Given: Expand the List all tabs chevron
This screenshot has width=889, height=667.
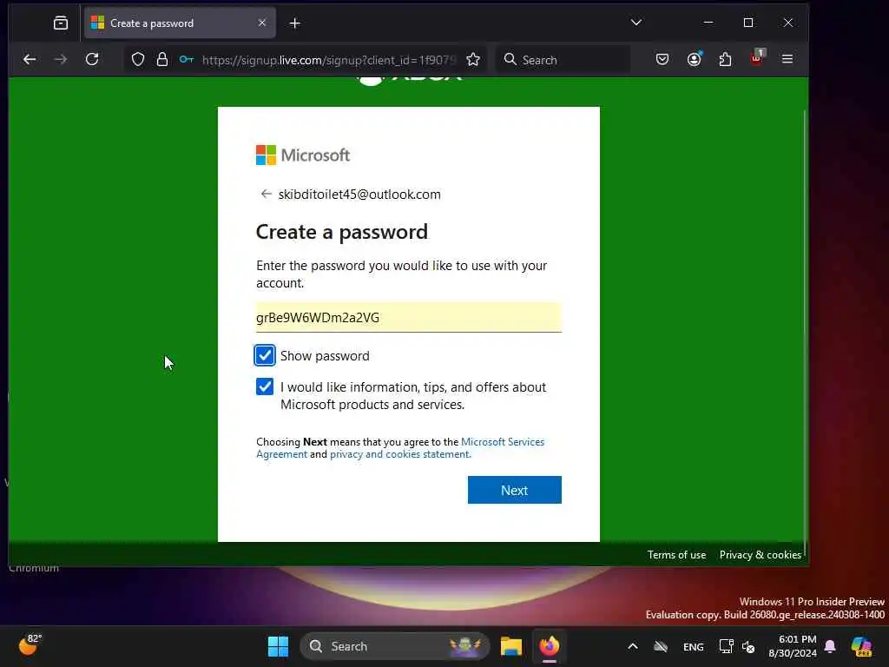Looking at the screenshot, I should (x=636, y=23).
